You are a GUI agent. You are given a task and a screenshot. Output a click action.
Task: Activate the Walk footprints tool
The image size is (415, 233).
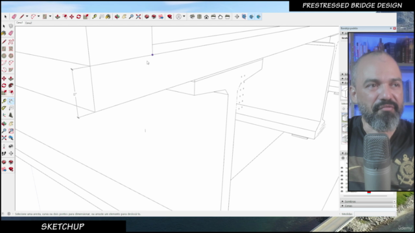4,153
